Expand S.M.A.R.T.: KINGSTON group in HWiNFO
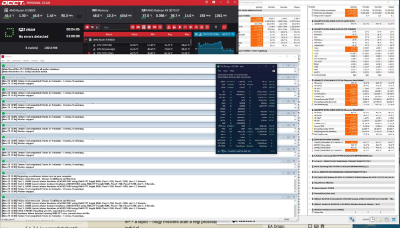The image size is (400, 228). coord(310,161)
